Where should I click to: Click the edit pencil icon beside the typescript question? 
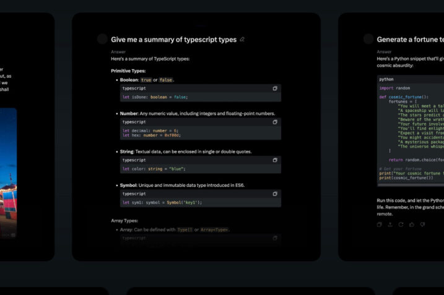tap(242, 40)
